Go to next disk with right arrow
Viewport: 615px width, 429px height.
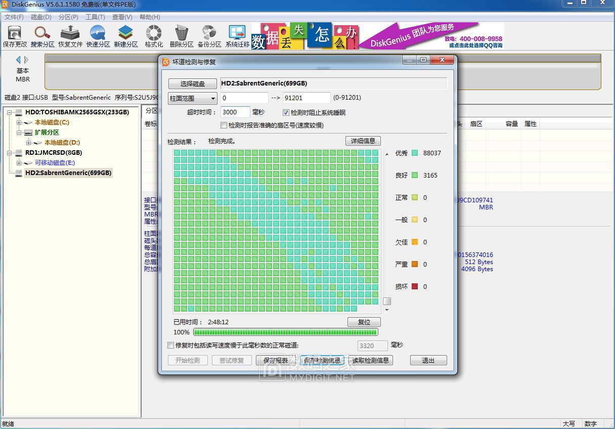pos(26,60)
